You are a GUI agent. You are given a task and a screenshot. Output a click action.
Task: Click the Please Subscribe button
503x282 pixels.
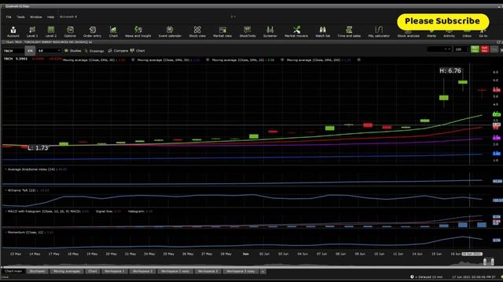(x=443, y=21)
